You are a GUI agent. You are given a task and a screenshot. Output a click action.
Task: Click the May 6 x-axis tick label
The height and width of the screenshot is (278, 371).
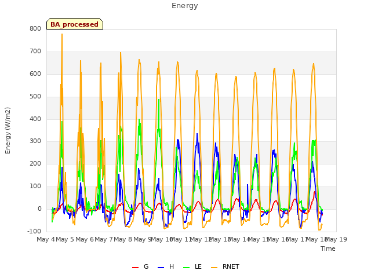pos(84,239)
